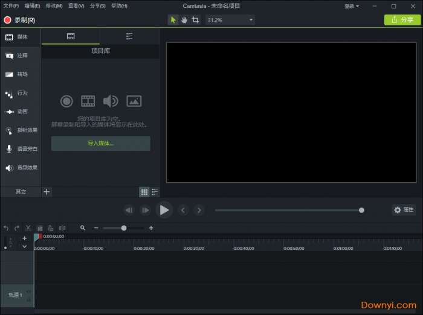Expand the 登录 sign-in dropdown
Viewport: 423px width, 315px height.
tap(351, 6)
